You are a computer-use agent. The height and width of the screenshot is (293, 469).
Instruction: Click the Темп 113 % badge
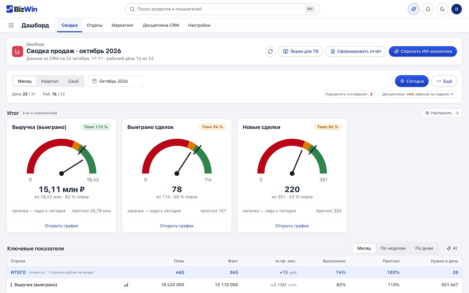coord(96,127)
